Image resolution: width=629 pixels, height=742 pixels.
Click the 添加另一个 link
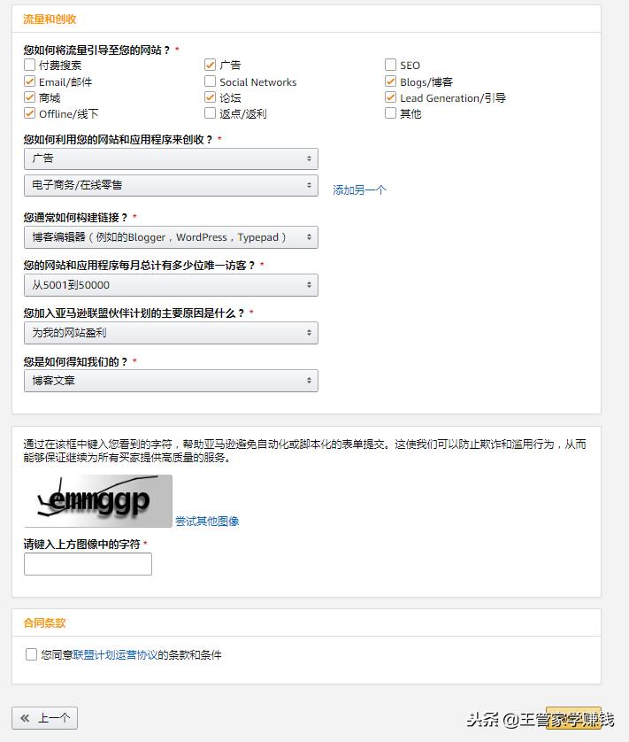359,190
